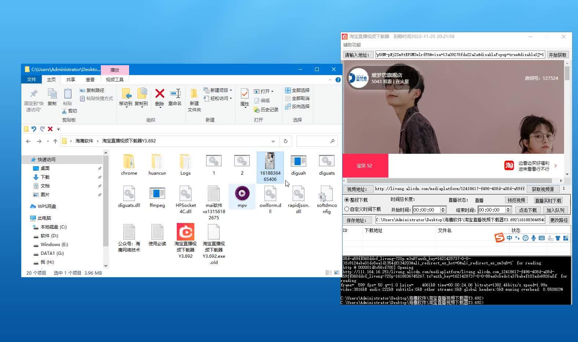The width and height of the screenshot is (578, 342).
Task: Open the 查看 ribbon tab
Action: coord(90,79)
